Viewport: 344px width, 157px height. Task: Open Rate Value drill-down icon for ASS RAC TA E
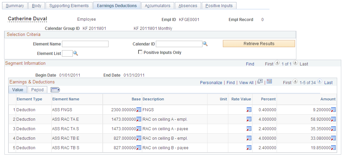click(x=249, y=119)
